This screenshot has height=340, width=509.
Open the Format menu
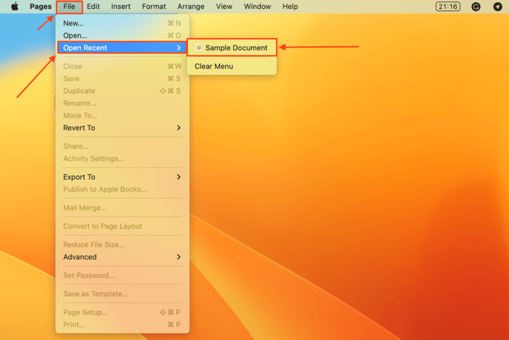(x=154, y=6)
